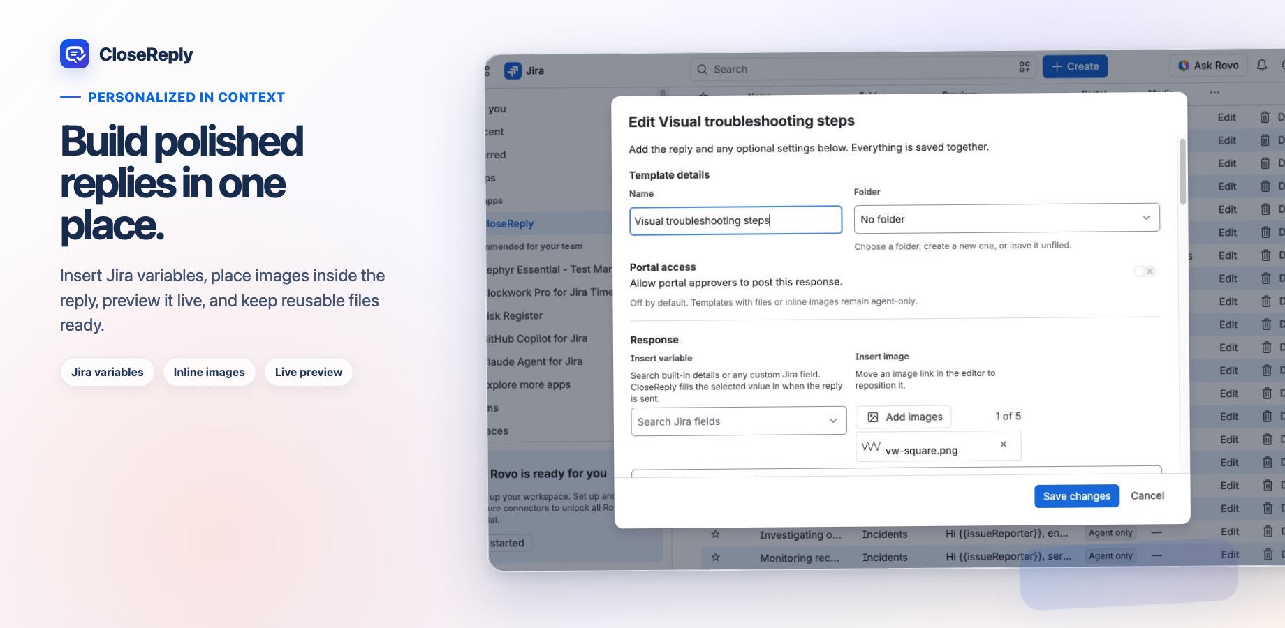Image resolution: width=1285 pixels, height=628 pixels.
Task: Click the "Investigating o..." template name
Action: [800, 535]
